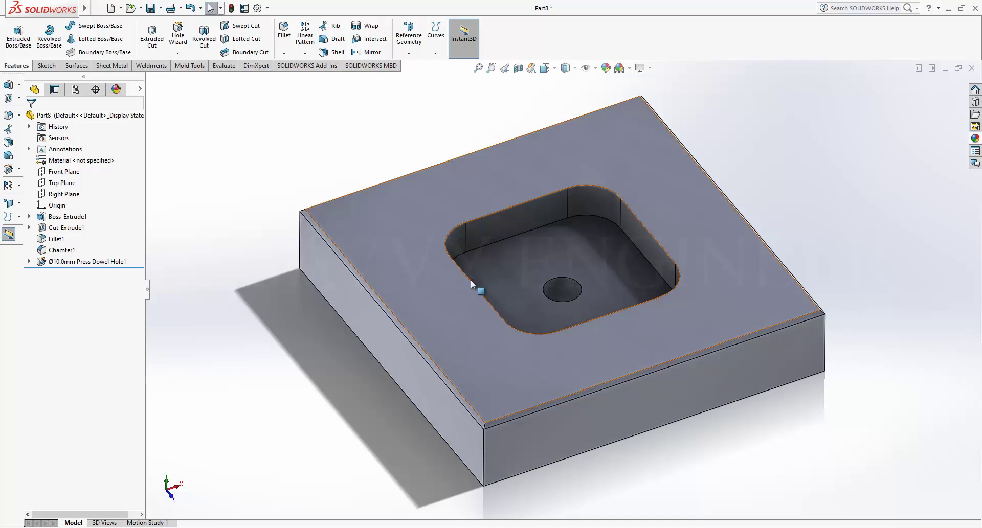The height and width of the screenshot is (528, 982).
Task: Open the Hole Wizard tool
Action: pos(178,34)
